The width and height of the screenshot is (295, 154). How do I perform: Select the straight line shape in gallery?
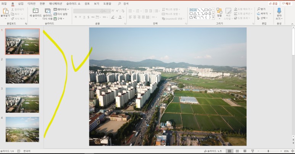pyautogui.click(x=199, y=10)
